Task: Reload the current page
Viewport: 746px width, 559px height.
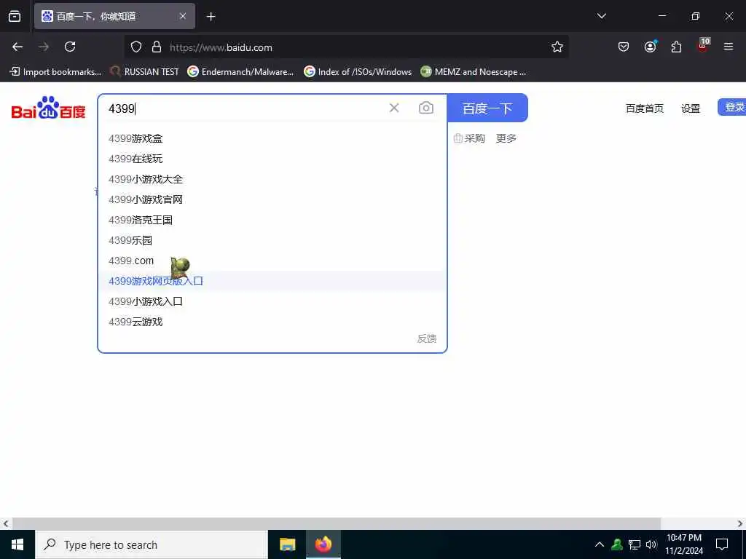Action: (x=70, y=47)
